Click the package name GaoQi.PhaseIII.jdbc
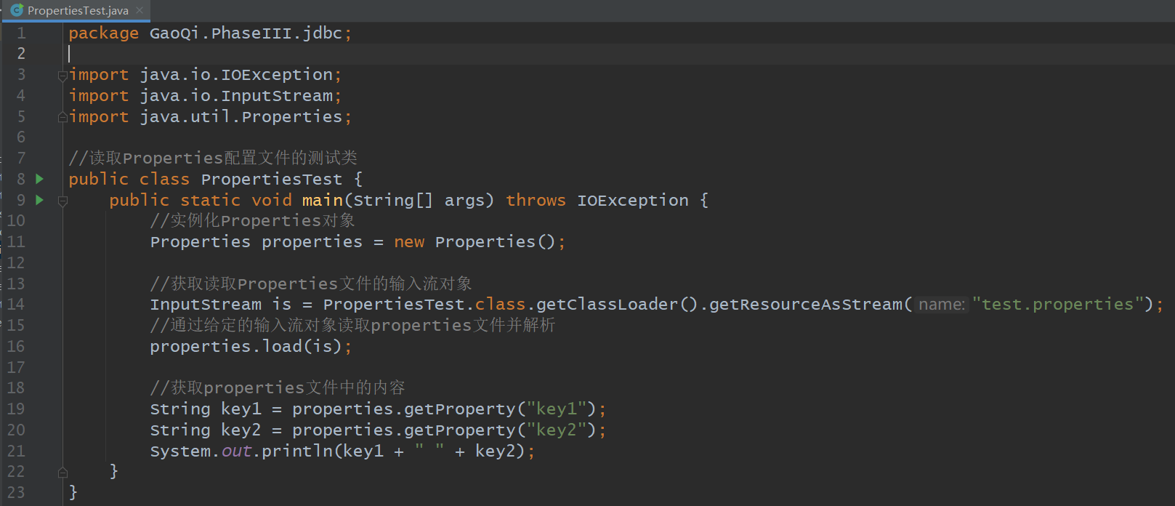Screen dimensions: 1175x506 245,33
